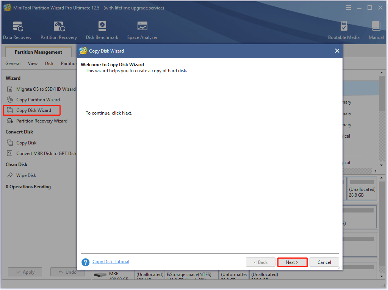This screenshot has width=388, height=290.
Task: Click the Wipe Disk eraser icon
Action: coord(9,175)
